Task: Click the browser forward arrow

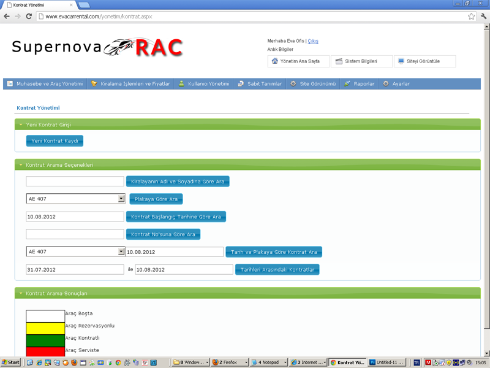Action: [x=18, y=17]
